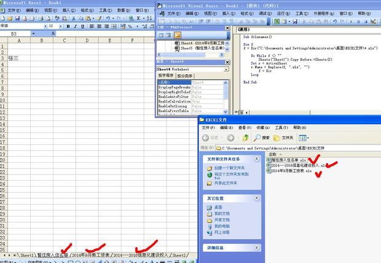Click the Break pause icon in VBA toolbar
381x263 pixels.
[358, 22]
